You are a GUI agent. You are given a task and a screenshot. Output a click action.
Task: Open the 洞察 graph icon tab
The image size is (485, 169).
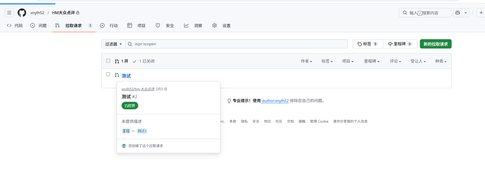click(x=193, y=26)
